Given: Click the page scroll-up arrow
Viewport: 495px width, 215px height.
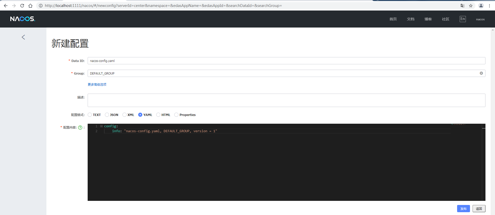Looking at the screenshot, I should 493,30.
